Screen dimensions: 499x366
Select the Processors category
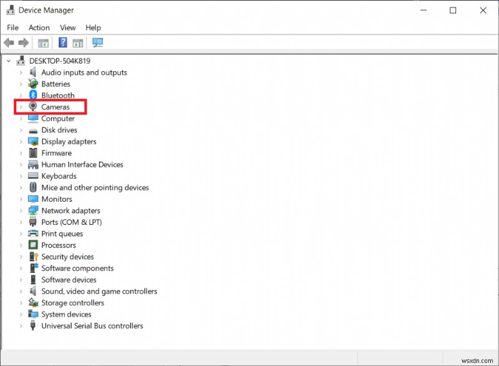click(59, 245)
